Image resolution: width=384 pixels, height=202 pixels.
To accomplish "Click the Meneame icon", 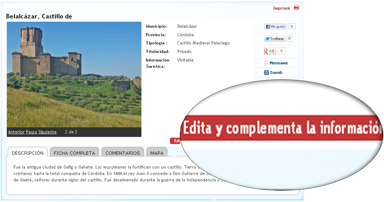I will coord(266,63).
